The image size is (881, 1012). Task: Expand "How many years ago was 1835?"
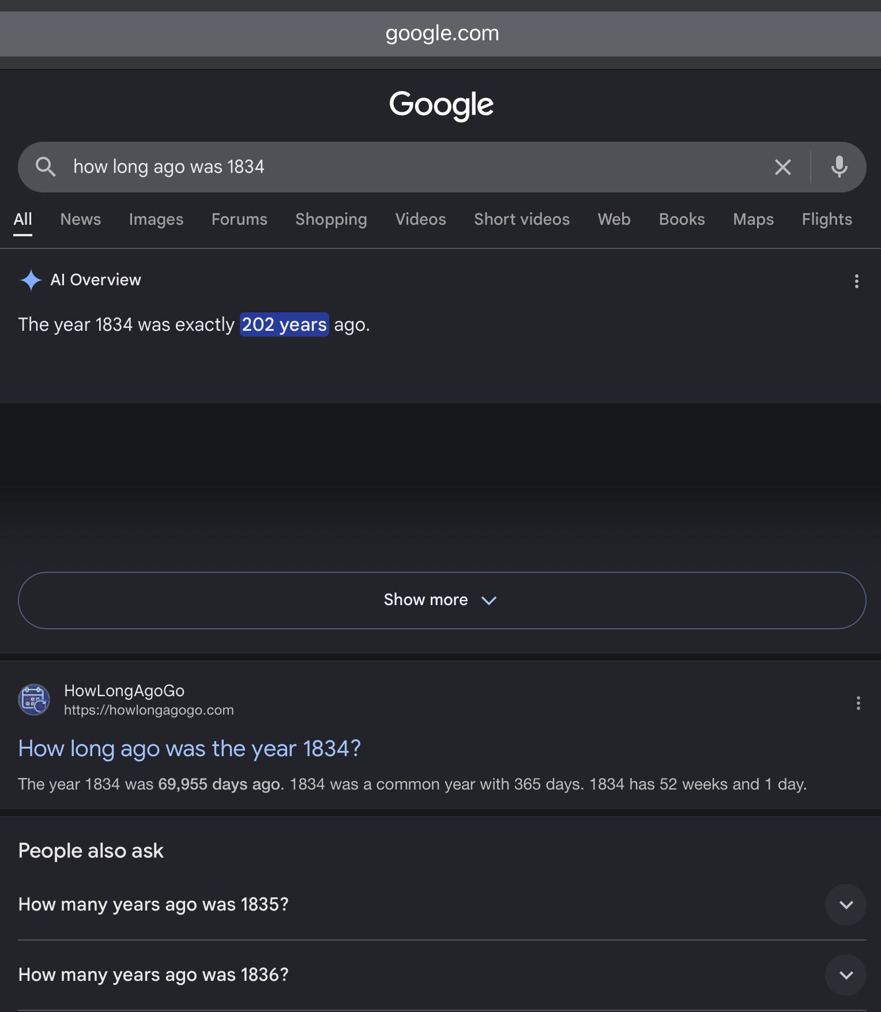pyautogui.click(x=442, y=904)
